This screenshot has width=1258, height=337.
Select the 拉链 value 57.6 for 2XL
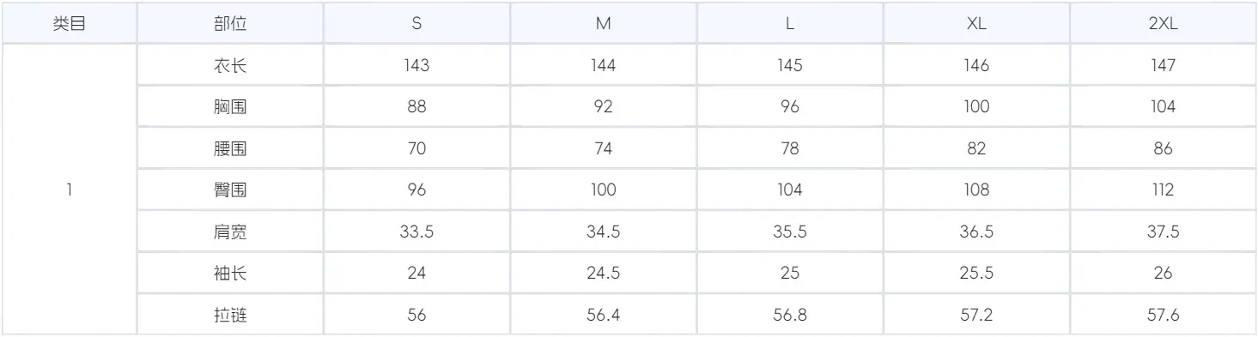[x=1163, y=315]
